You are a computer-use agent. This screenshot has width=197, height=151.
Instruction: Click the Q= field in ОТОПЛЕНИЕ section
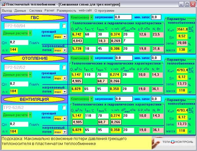tap(19, 84)
